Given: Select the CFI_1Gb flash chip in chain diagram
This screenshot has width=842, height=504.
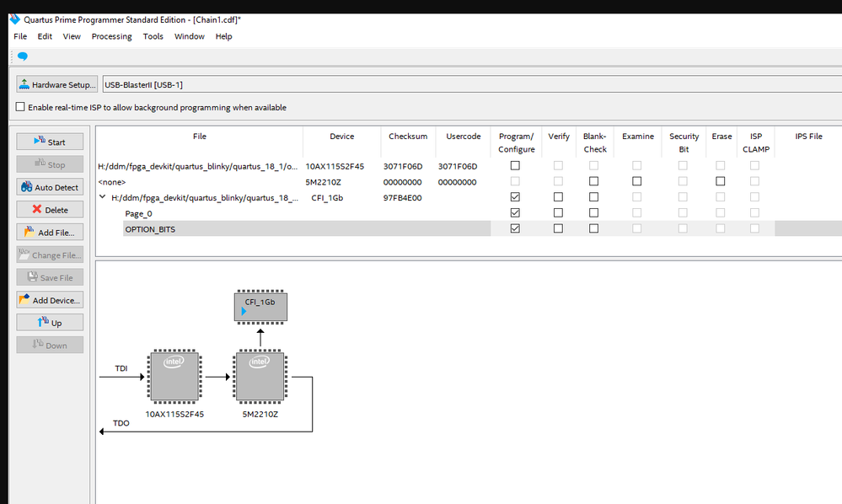Looking at the screenshot, I should coord(260,307).
